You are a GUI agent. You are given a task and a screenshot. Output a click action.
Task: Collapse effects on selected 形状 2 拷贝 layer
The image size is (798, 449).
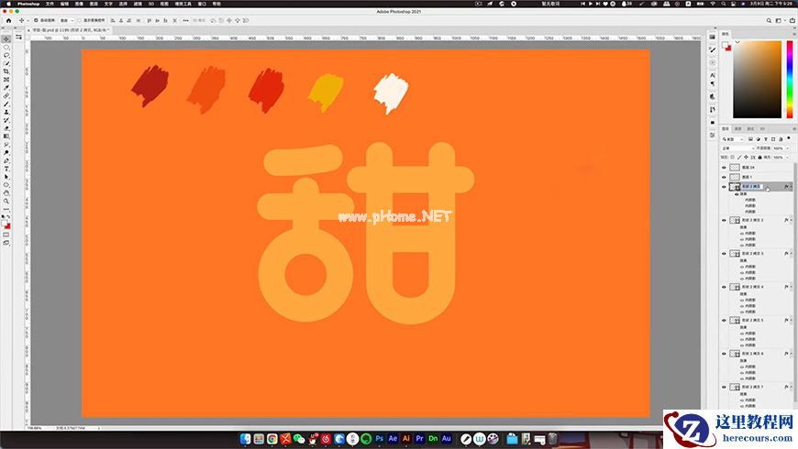(791, 187)
